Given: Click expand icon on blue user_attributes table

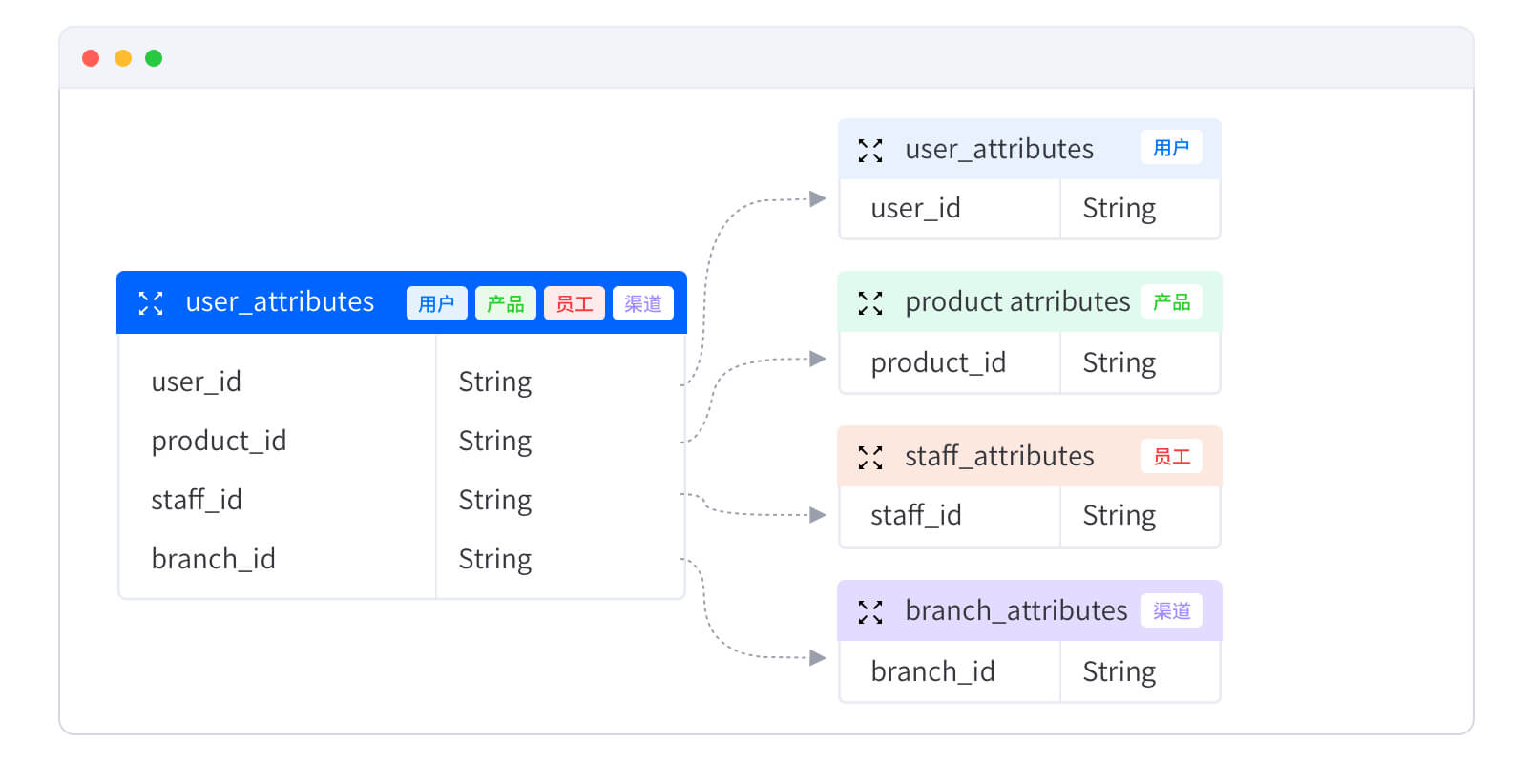Looking at the screenshot, I should [x=151, y=303].
